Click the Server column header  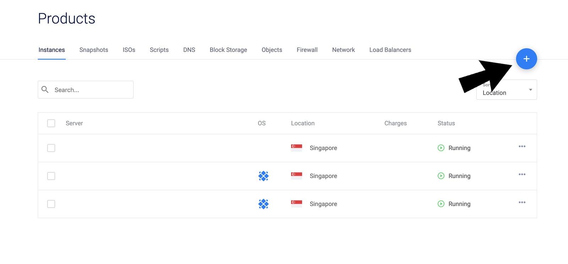click(x=74, y=123)
